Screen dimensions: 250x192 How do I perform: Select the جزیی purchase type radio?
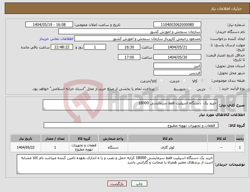pyautogui.click(x=210, y=88)
